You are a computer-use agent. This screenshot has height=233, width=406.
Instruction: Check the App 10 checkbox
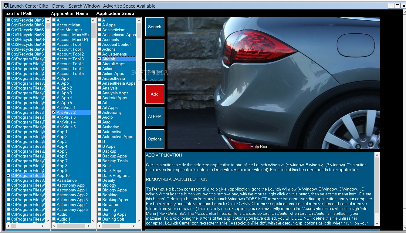click(54, 175)
